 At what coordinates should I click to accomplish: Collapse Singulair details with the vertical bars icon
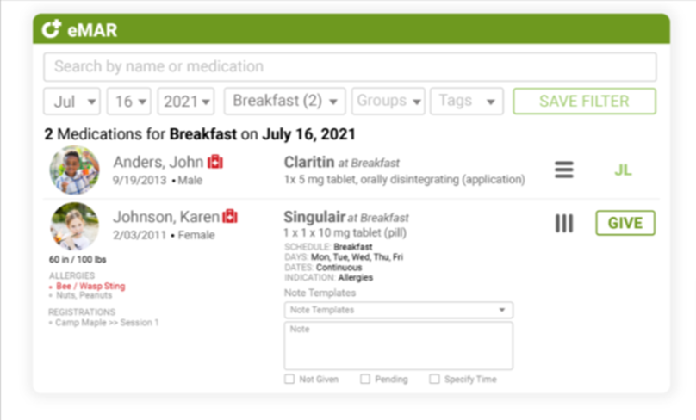tap(564, 224)
